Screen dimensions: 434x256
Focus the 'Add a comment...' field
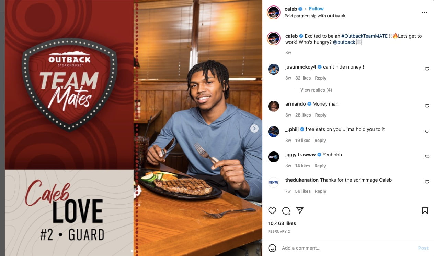[347, 248]
